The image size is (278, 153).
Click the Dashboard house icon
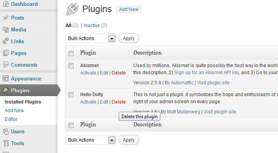click(x=6, y=4)
